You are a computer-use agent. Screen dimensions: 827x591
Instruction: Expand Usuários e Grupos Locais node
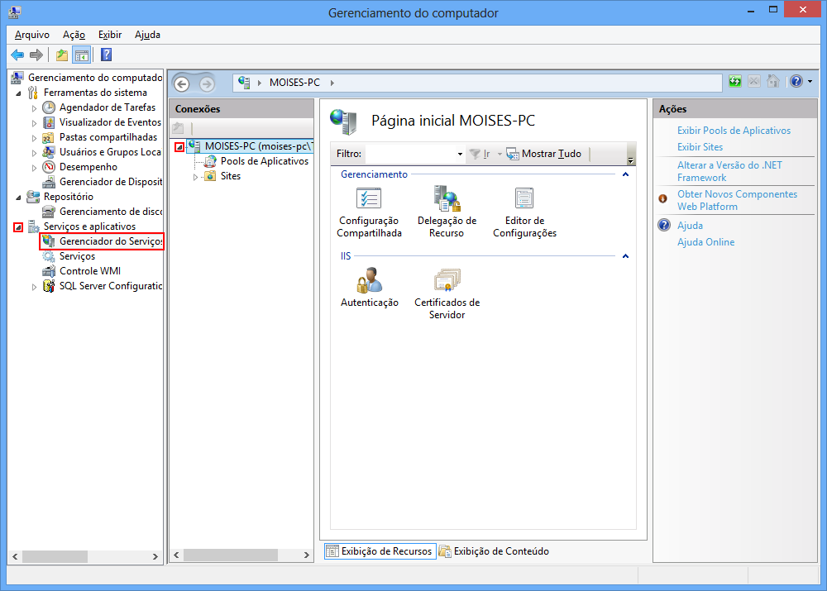34,153
